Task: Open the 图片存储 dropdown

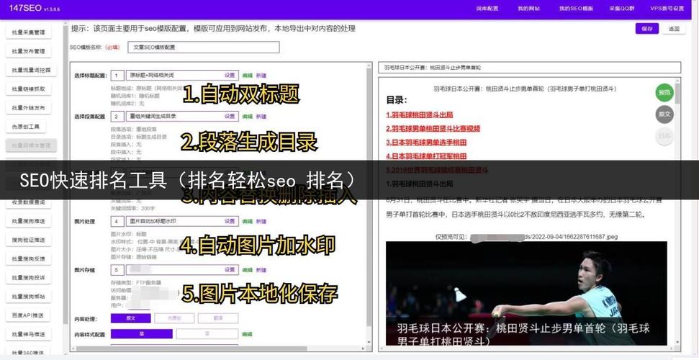Action: coord(182,270)
